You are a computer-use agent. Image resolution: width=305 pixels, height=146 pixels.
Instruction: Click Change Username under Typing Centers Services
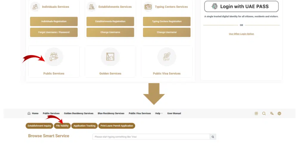167,32
